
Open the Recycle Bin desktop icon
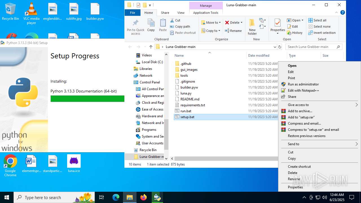10,12
